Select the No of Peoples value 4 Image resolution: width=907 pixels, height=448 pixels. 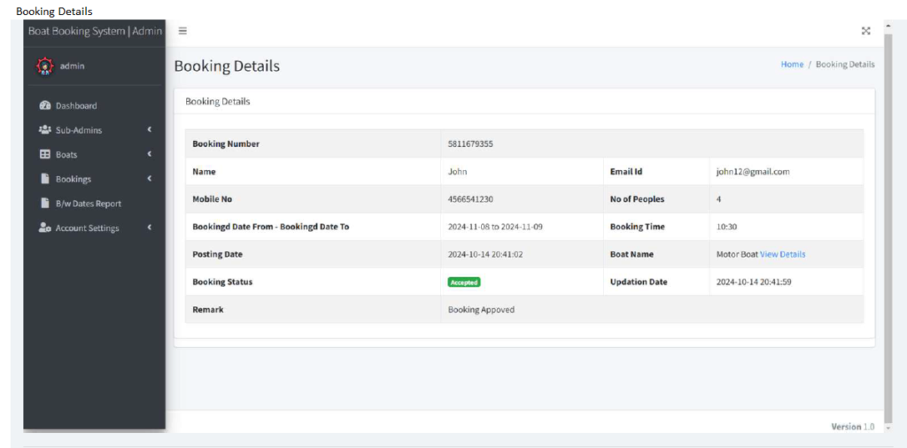click(x=718, y=199)
